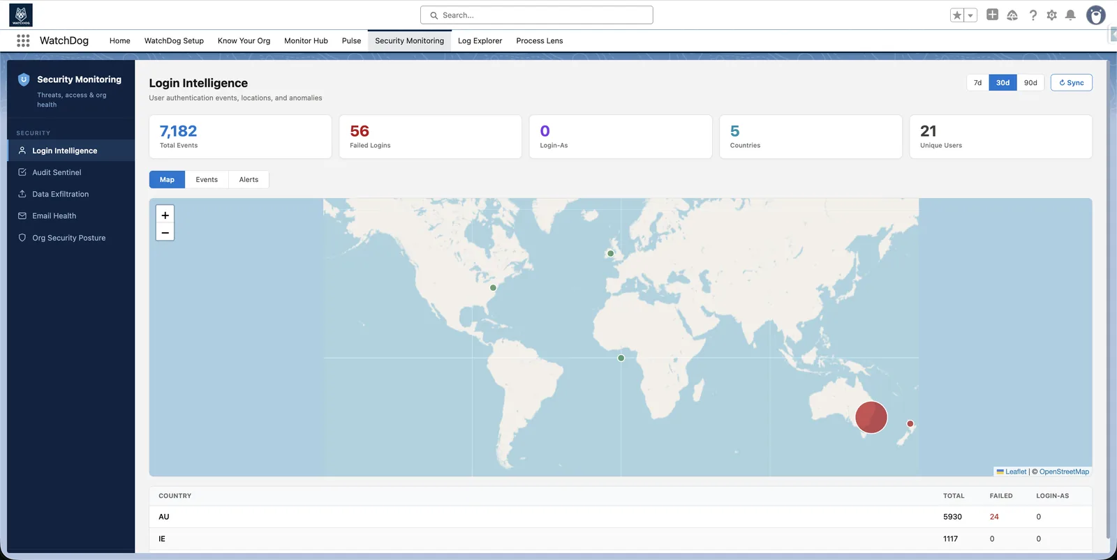Click the green marker near Gulf of Guinea

[x=621, y=358]
